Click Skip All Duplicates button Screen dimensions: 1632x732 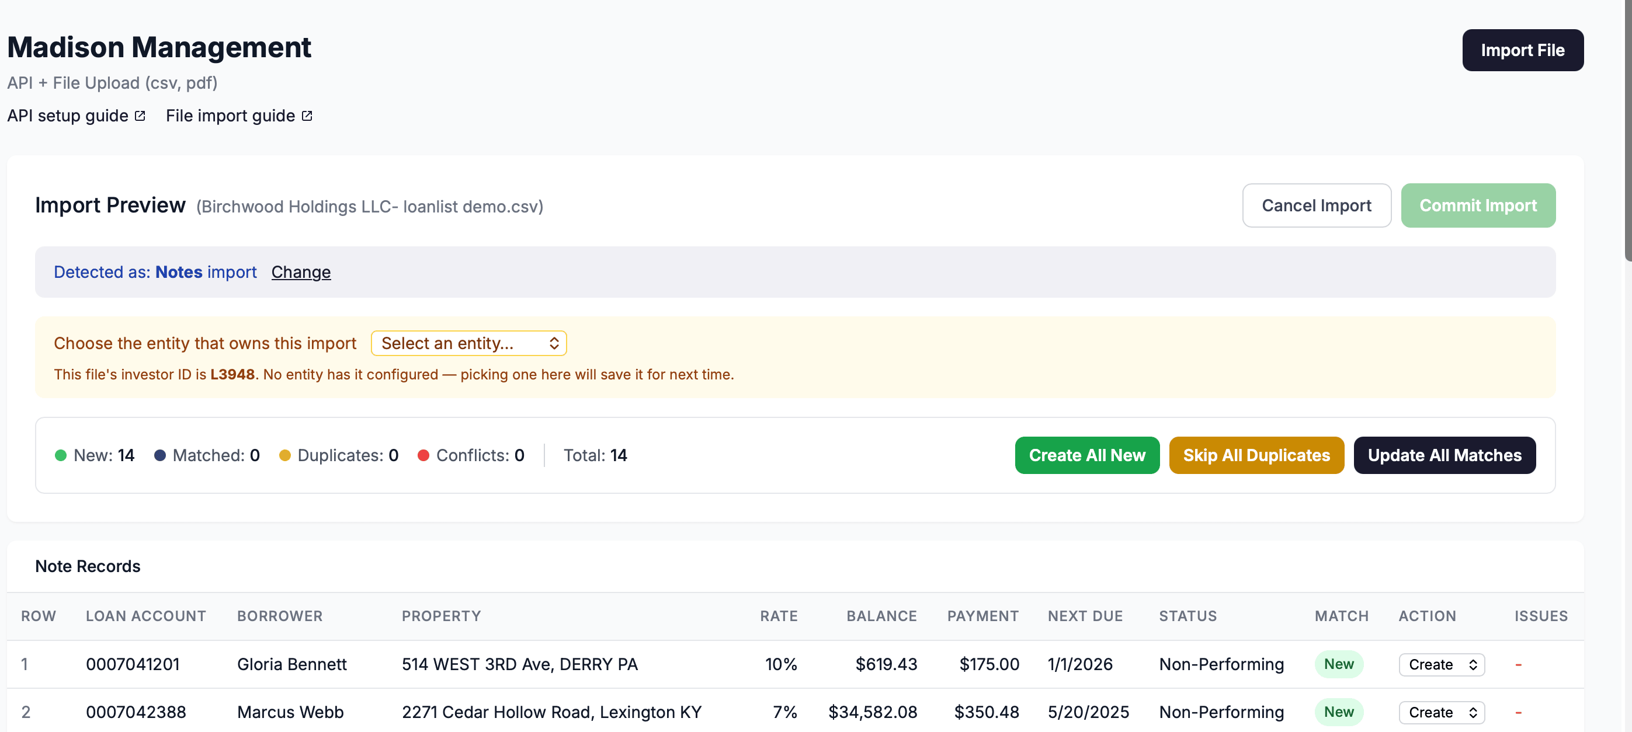[1256, 455]
